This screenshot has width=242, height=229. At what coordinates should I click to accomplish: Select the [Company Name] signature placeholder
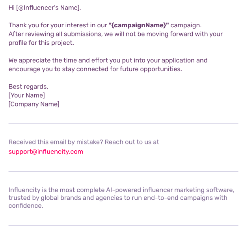pos(34,104)
